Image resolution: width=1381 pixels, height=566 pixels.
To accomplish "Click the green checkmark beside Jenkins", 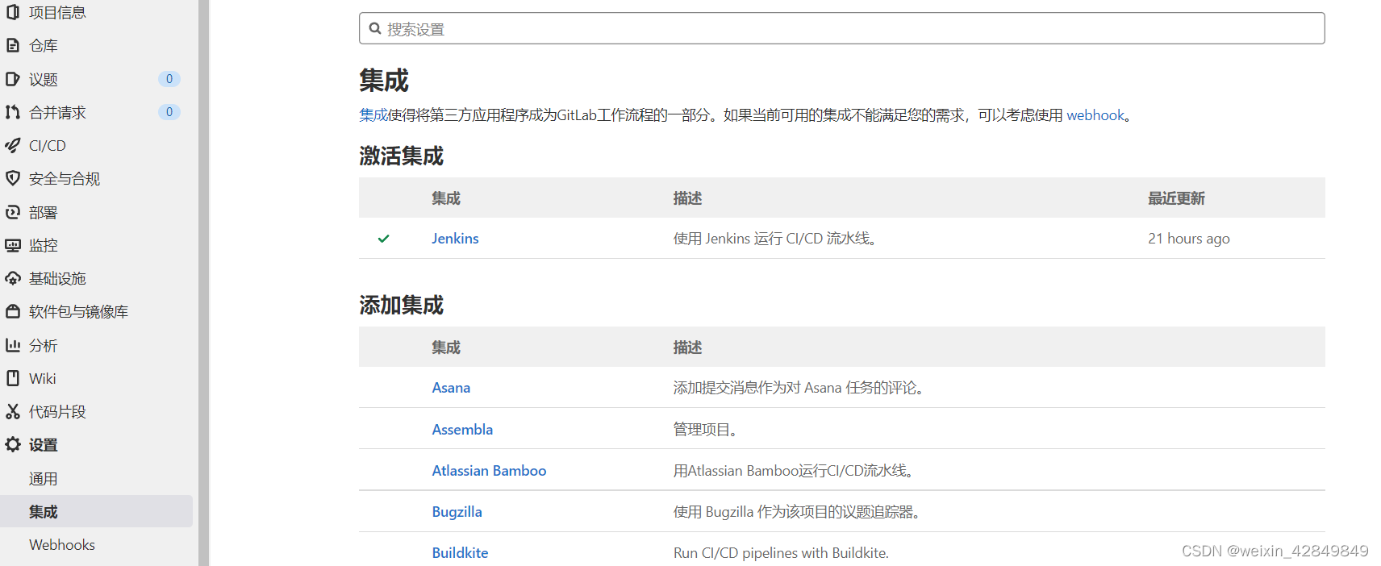I will click(384, 238).
